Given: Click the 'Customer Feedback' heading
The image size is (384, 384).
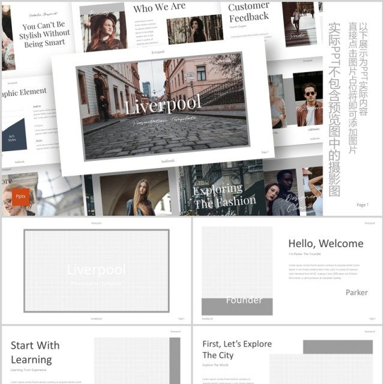Looking at the screenshot, I should (249, 12).
